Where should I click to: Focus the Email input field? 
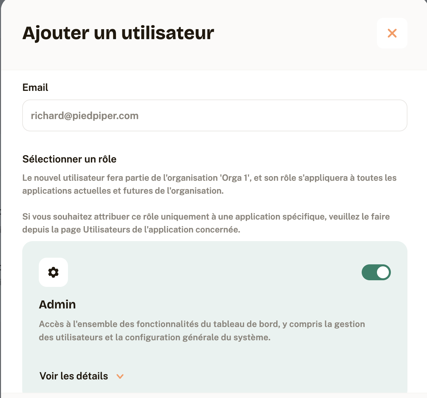(x=215, y=115)
